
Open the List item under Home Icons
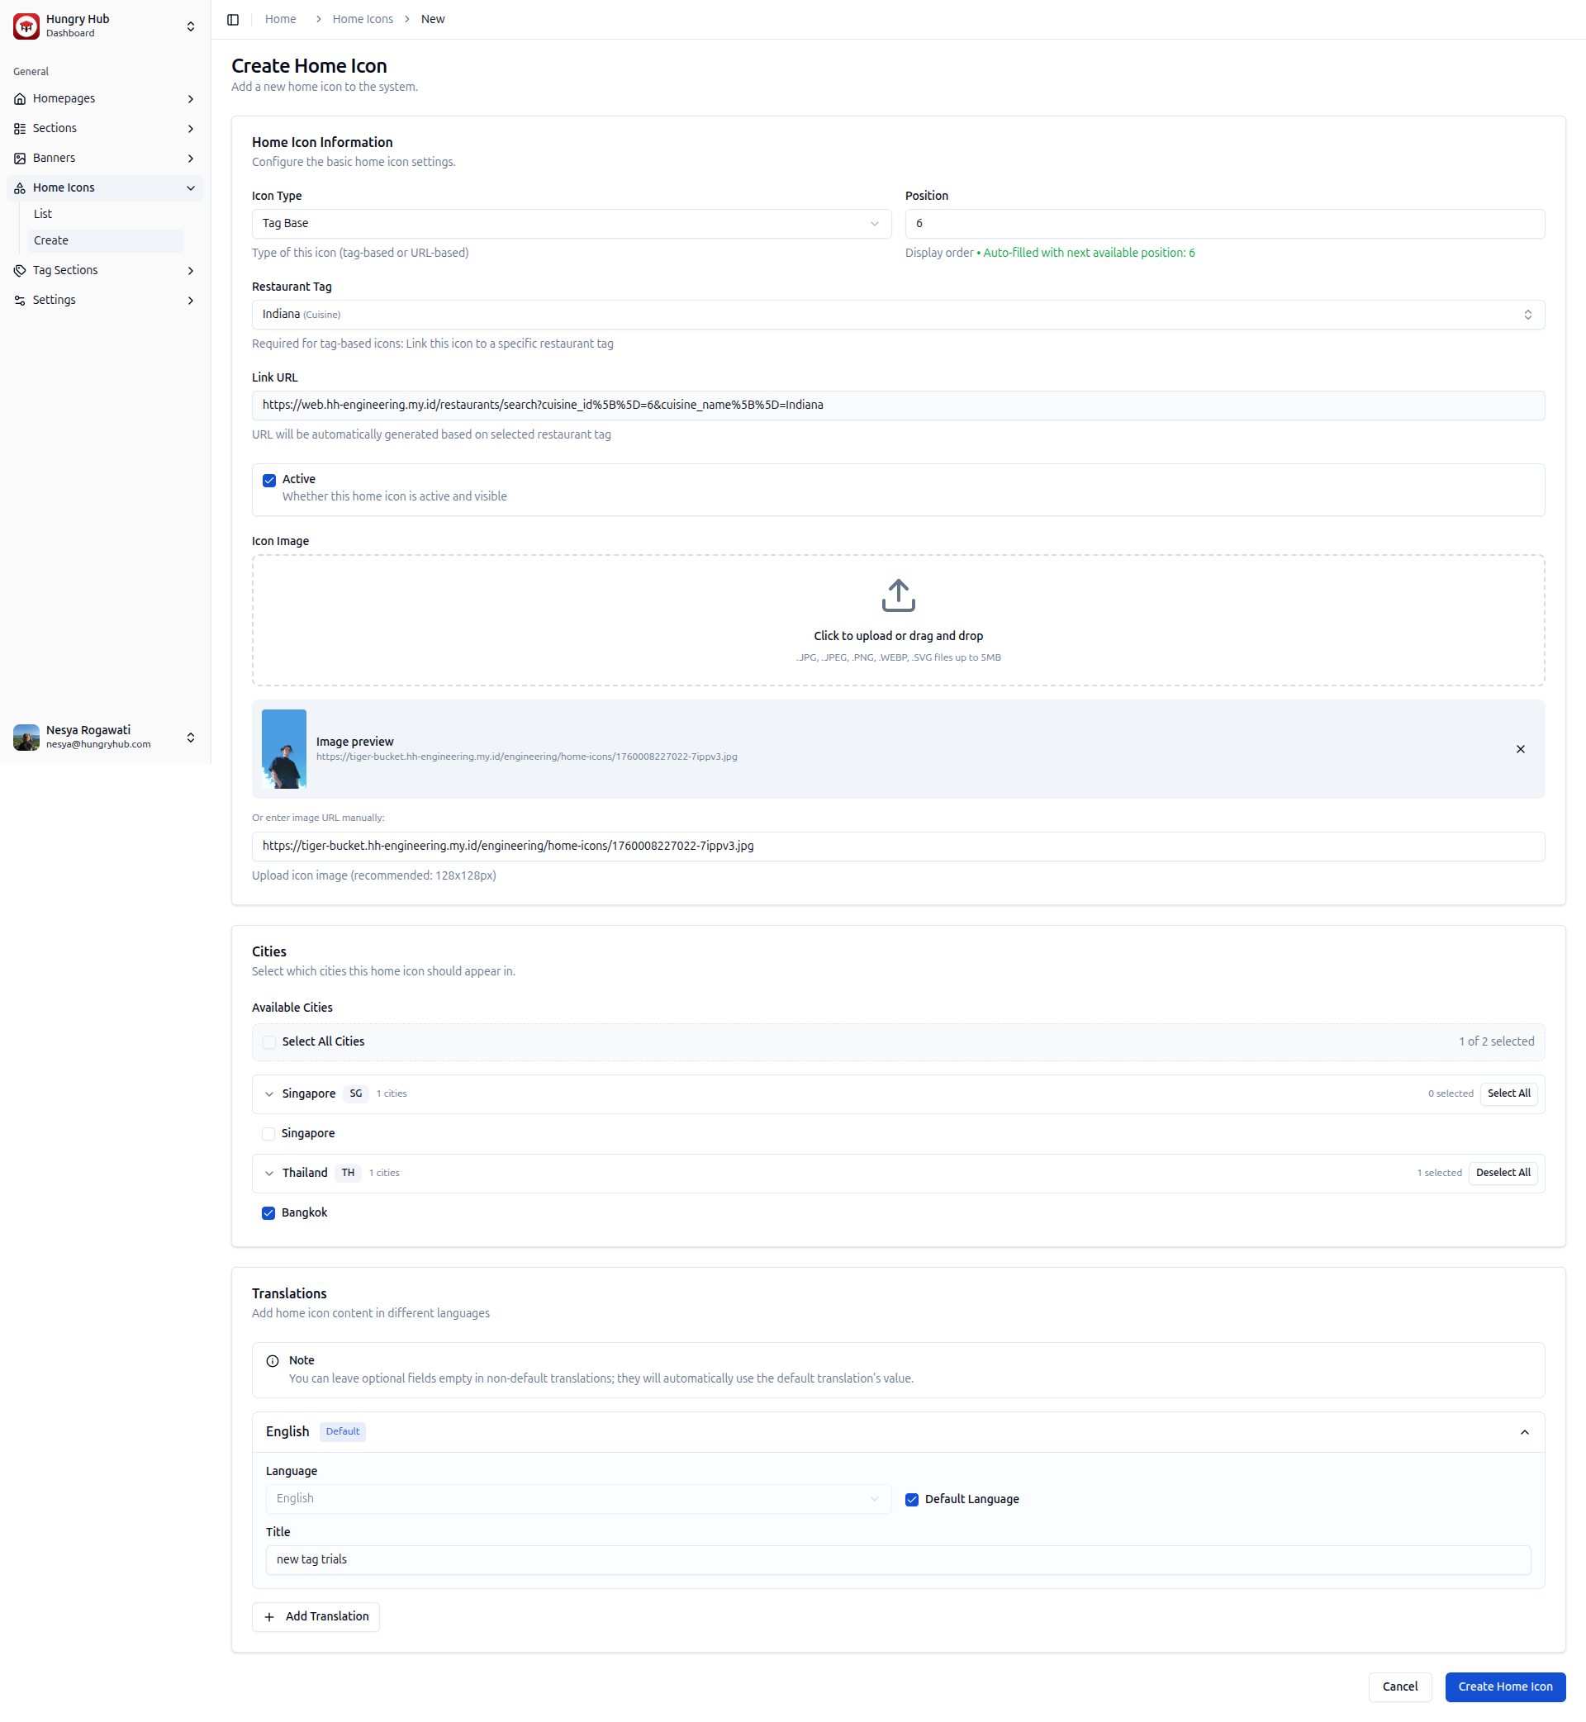coord(43,215)
